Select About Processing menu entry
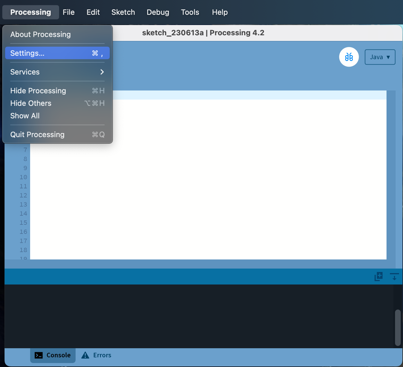The height and width of the screenshot is (367, 403). [x=41, y=34]
